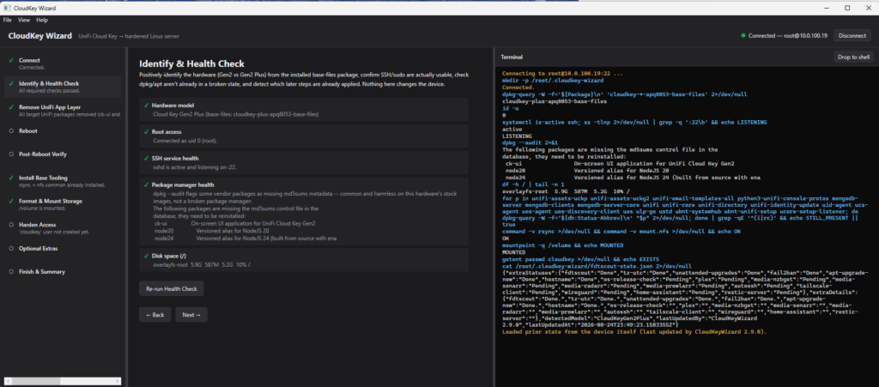Click the Disconnect button

(x=852, y=35)
